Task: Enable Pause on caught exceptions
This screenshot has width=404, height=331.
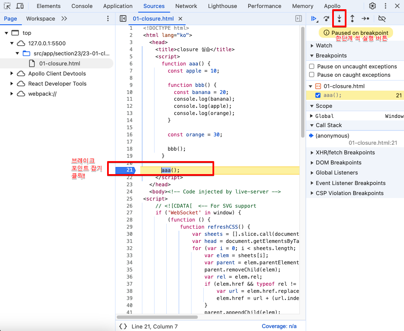Action: point(312,75)
